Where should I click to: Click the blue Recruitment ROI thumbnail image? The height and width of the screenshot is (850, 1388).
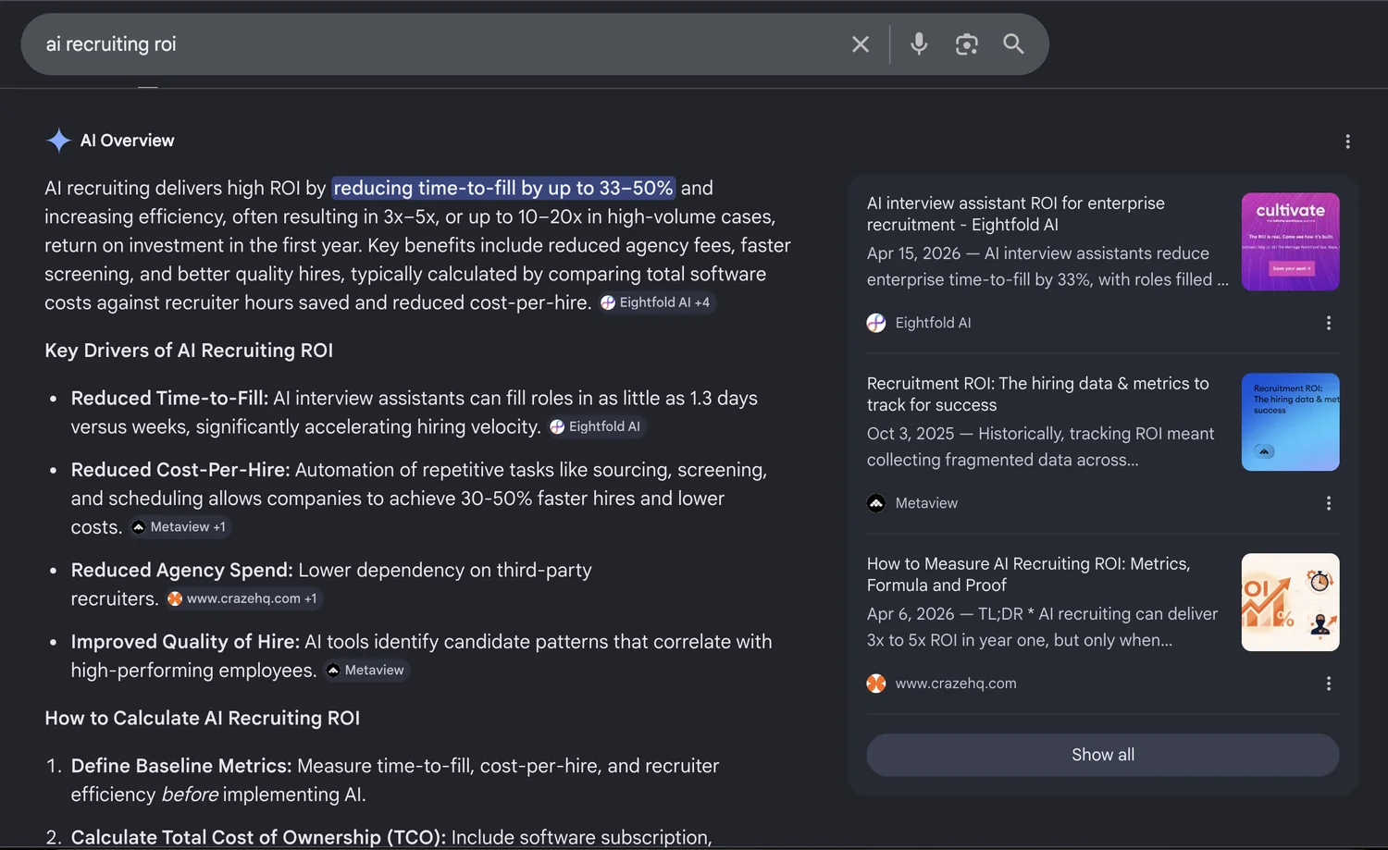pyautogui.click(x=1290, y=422)
